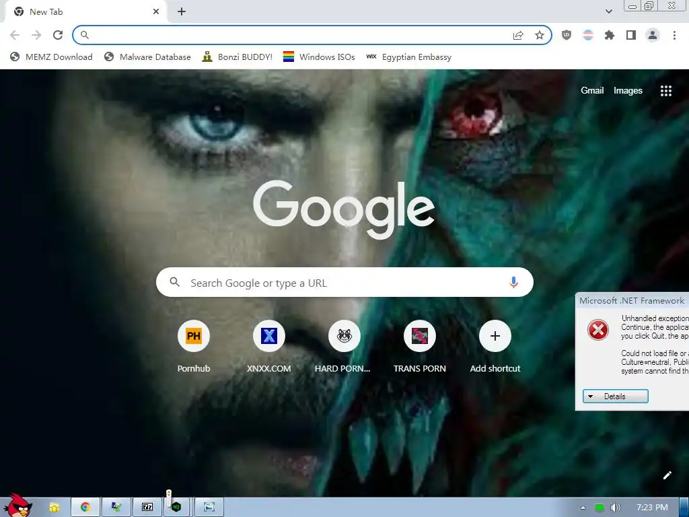This screenshot has width=689, height=517.
Task: Open the MEMZ Download bookmark
Action: [51, 57]
